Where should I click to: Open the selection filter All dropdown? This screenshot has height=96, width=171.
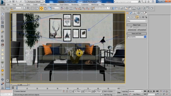(18, 8)
